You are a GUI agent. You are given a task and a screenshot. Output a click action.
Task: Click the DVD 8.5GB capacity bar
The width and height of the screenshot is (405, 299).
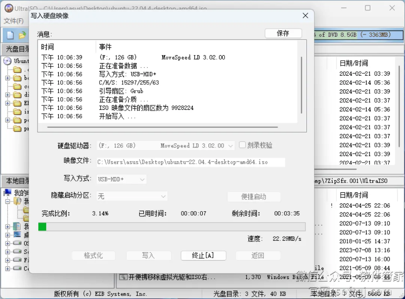pos(359,35)
